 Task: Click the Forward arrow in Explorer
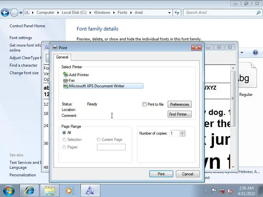coord(14,12)
